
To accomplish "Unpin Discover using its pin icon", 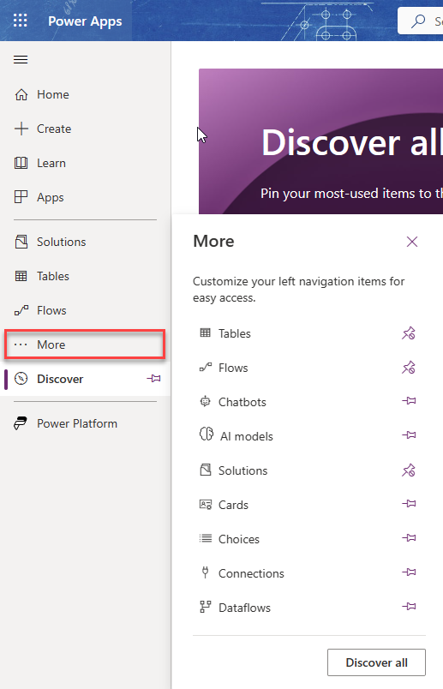I will click(154, 378).
